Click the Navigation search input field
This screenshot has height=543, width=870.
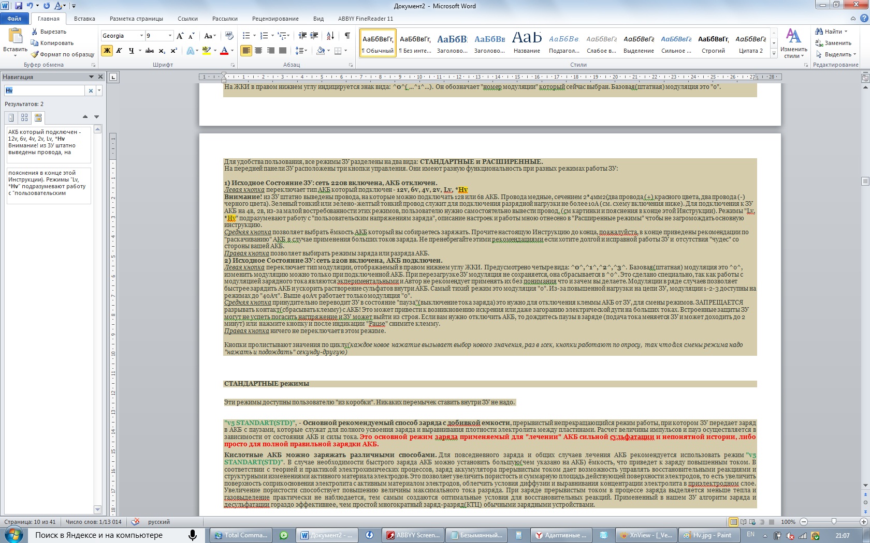(x=45, y=90)
